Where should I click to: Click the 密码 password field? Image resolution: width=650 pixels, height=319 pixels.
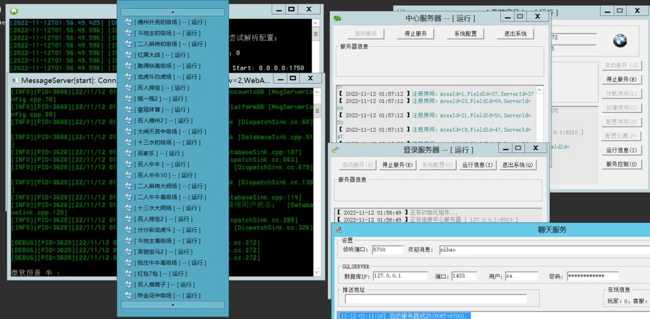click(x=593, y=276)
